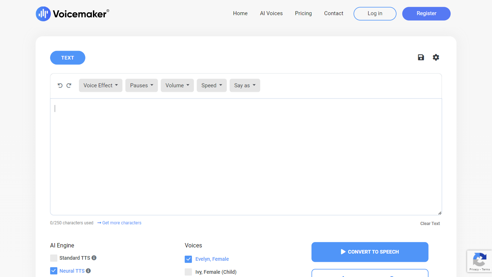Click the save floppy disk icon

[421, 57]
